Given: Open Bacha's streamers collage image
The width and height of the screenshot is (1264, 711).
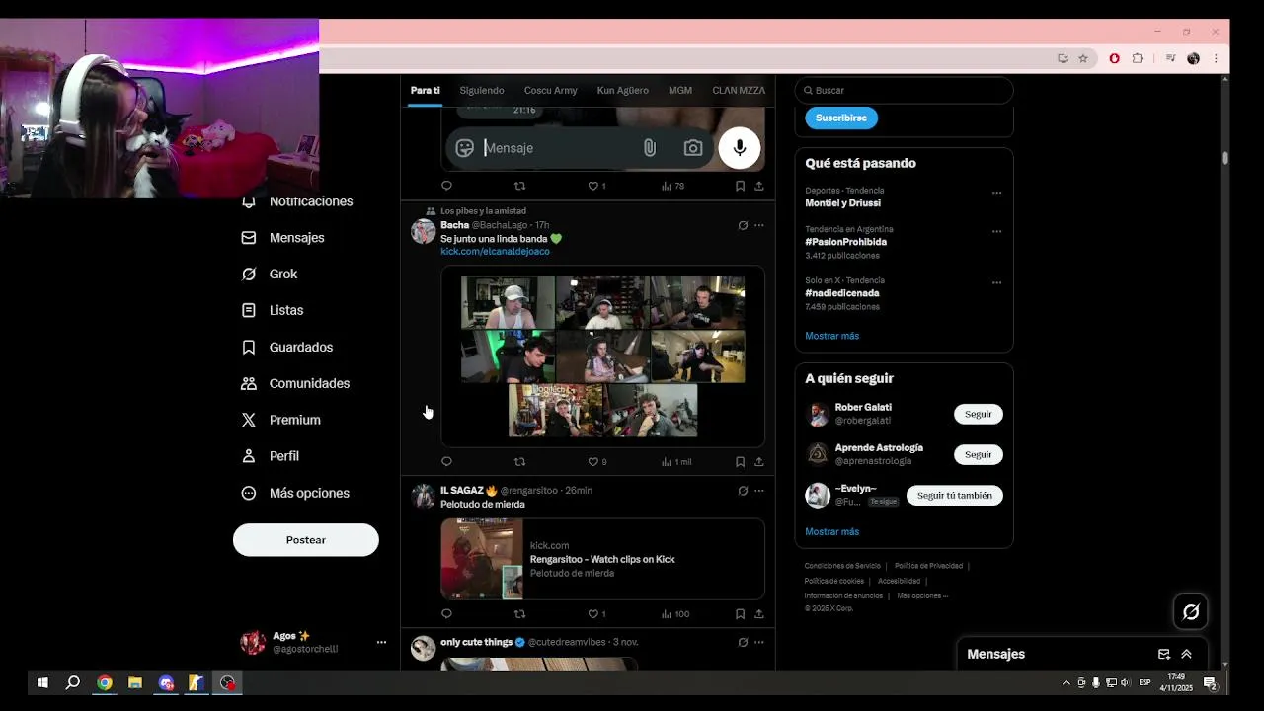Looking at the screenshot, I should coord(602,355).
